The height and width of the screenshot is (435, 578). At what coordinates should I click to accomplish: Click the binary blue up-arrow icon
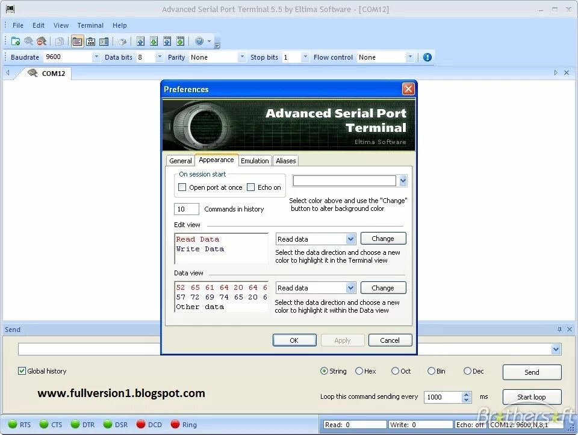coord(167,41)
